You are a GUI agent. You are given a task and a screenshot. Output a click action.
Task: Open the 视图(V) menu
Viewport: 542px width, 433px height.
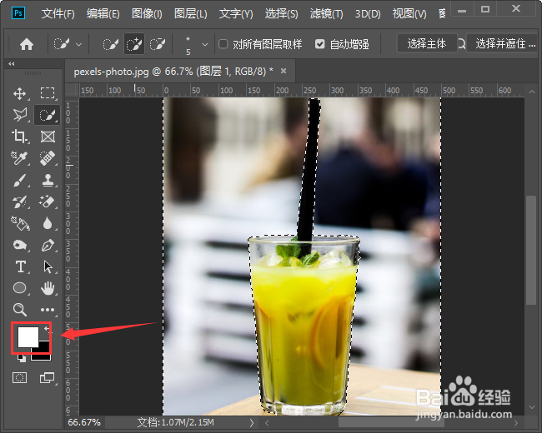coord(409,14)
